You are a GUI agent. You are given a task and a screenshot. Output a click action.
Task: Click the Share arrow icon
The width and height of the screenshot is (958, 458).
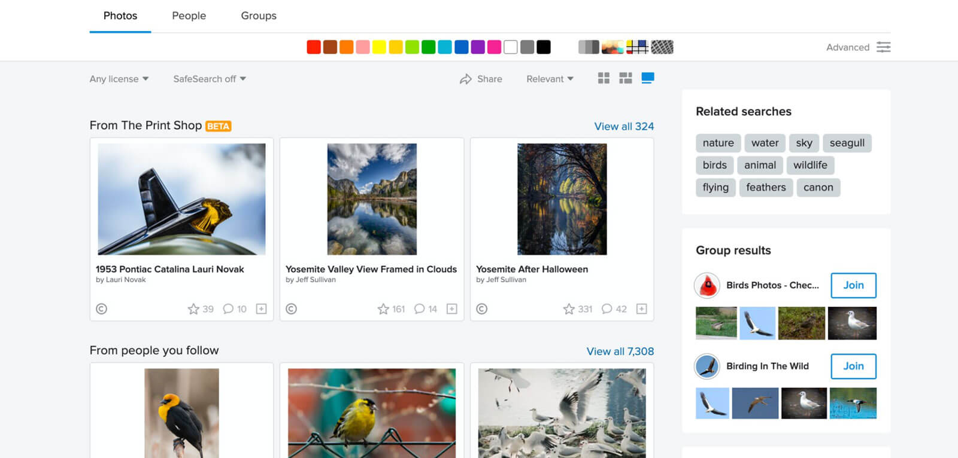[465, 79]
